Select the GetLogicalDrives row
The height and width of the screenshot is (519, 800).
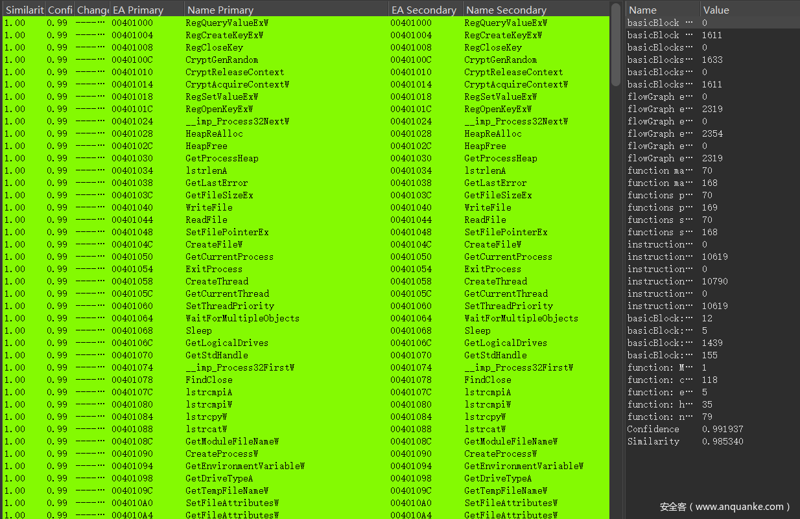point(305,343)
